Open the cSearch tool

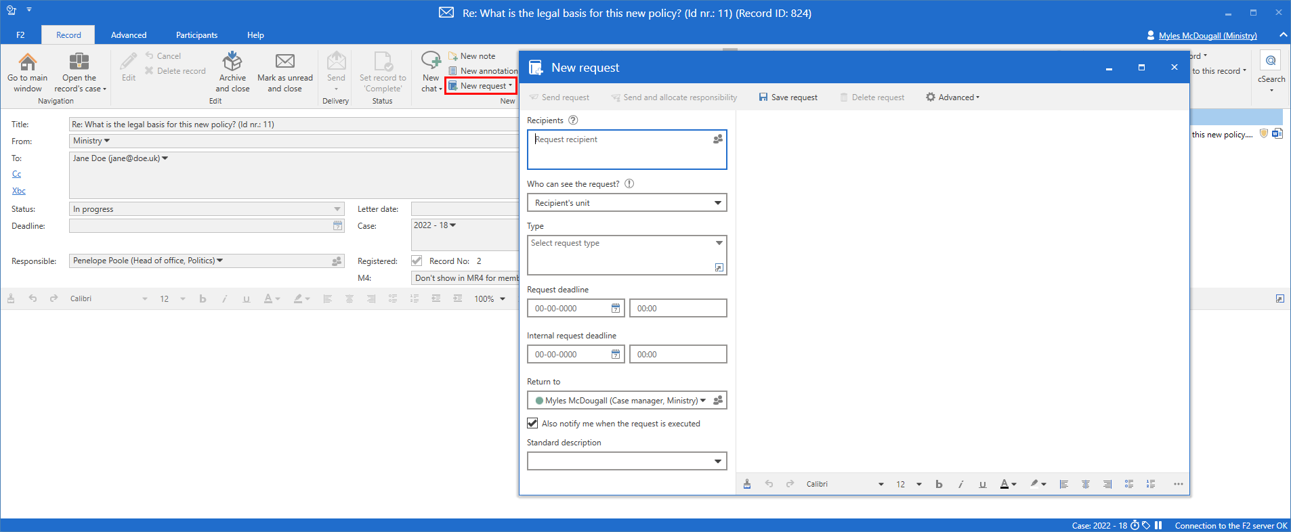pos(1271,62)
